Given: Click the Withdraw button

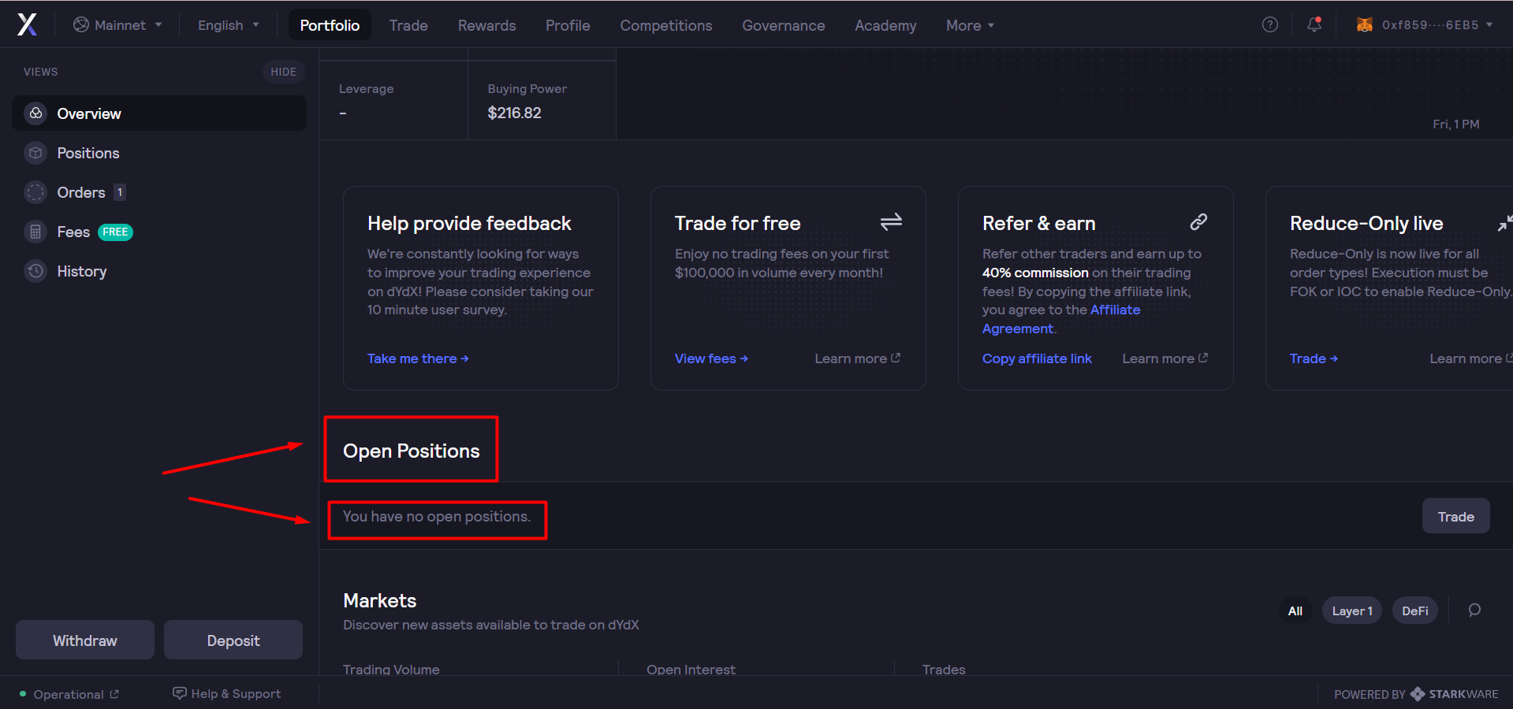Looking at the screenshot, I should (x=85, y=640).
